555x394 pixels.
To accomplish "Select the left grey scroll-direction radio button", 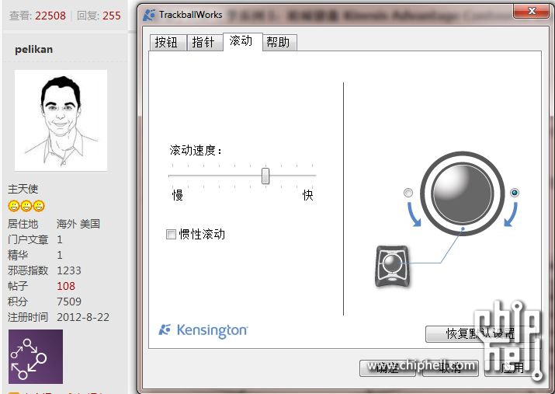I will tap(408, 193).
